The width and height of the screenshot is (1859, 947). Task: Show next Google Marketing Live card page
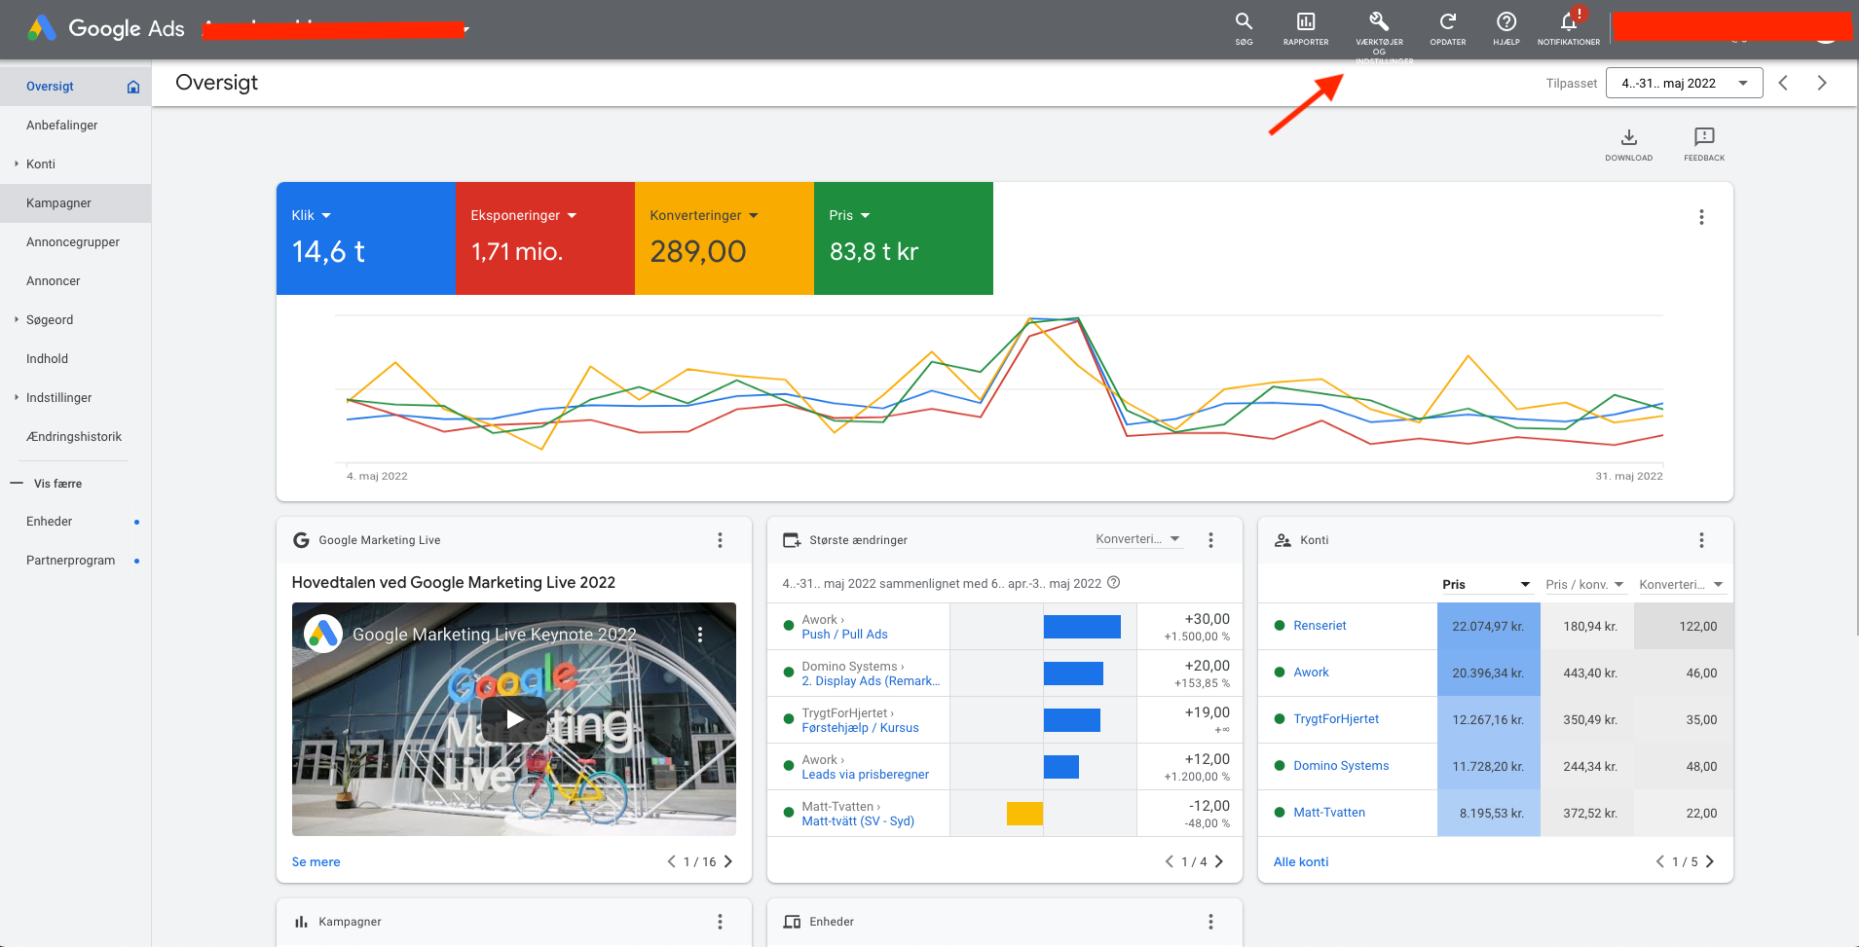[x=727, y=861]
